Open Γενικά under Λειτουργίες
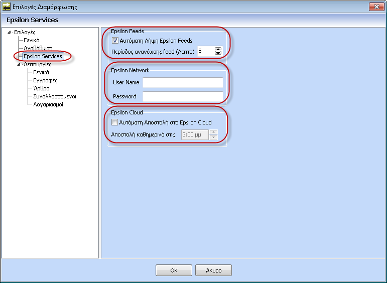Screen dimensions: 387x283 41,72
